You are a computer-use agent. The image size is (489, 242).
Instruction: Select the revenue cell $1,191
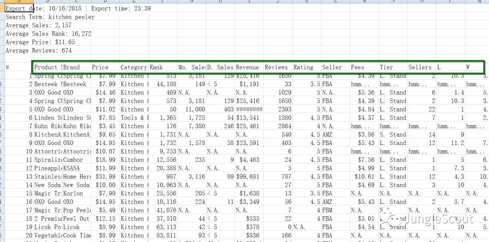point(249,84)
